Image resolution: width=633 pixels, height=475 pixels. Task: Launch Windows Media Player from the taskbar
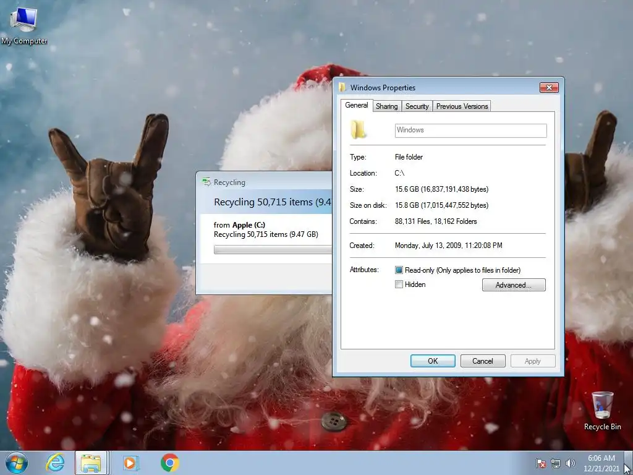coord(130,463)
